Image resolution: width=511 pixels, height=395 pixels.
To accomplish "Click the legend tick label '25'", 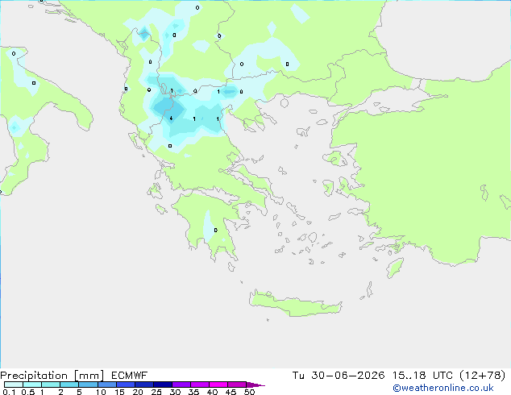I will (156, 392).
